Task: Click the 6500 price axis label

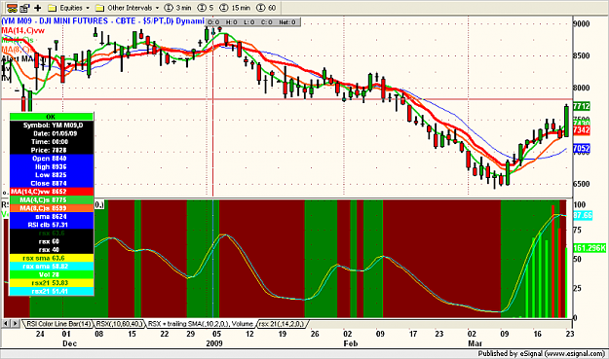Action: (582, 184)
